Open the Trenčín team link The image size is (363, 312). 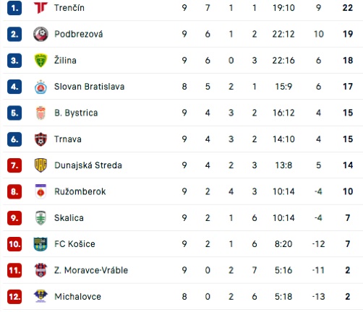[69, 8]
